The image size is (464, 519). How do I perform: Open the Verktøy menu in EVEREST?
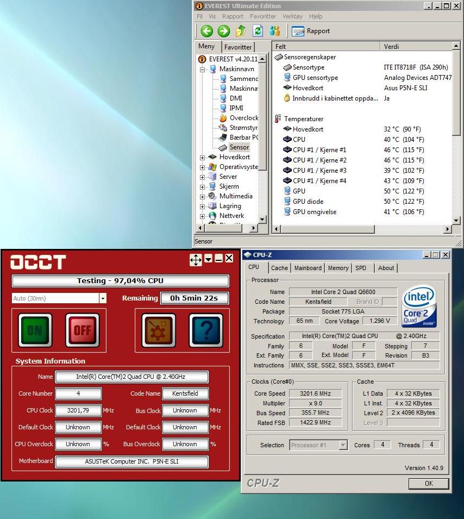click(x=292, y=16)
